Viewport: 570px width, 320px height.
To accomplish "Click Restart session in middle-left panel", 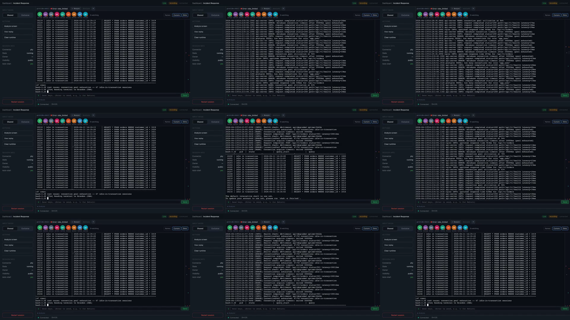I will pos(18,209).
